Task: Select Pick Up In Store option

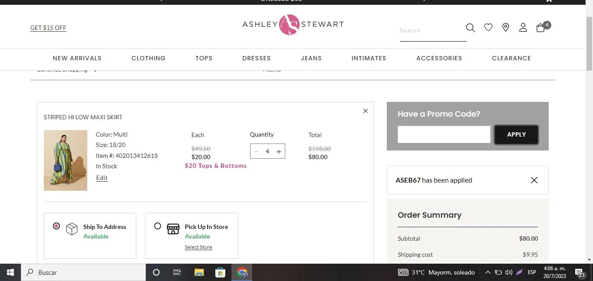Action: pyautogui.click(x=158, y=226)
